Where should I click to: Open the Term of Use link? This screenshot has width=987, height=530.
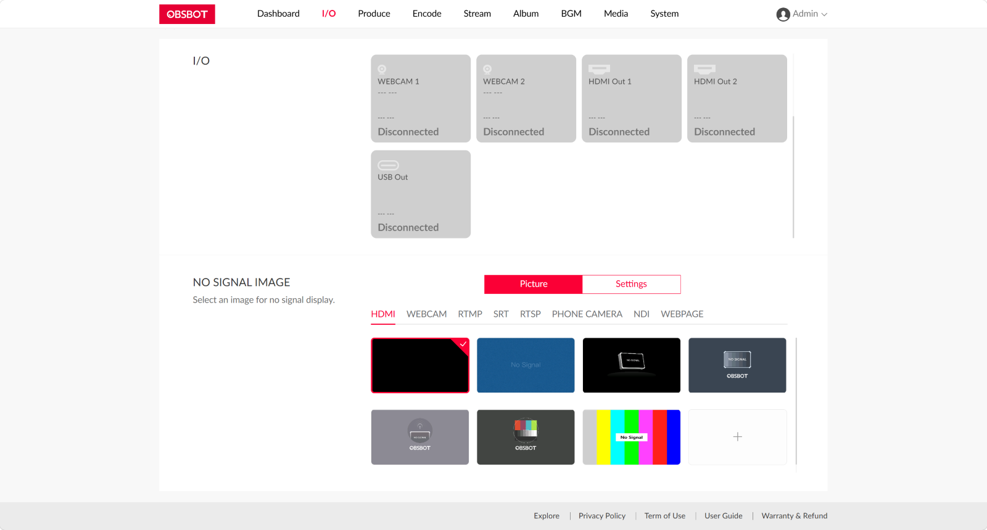click(x=665, y=516)
